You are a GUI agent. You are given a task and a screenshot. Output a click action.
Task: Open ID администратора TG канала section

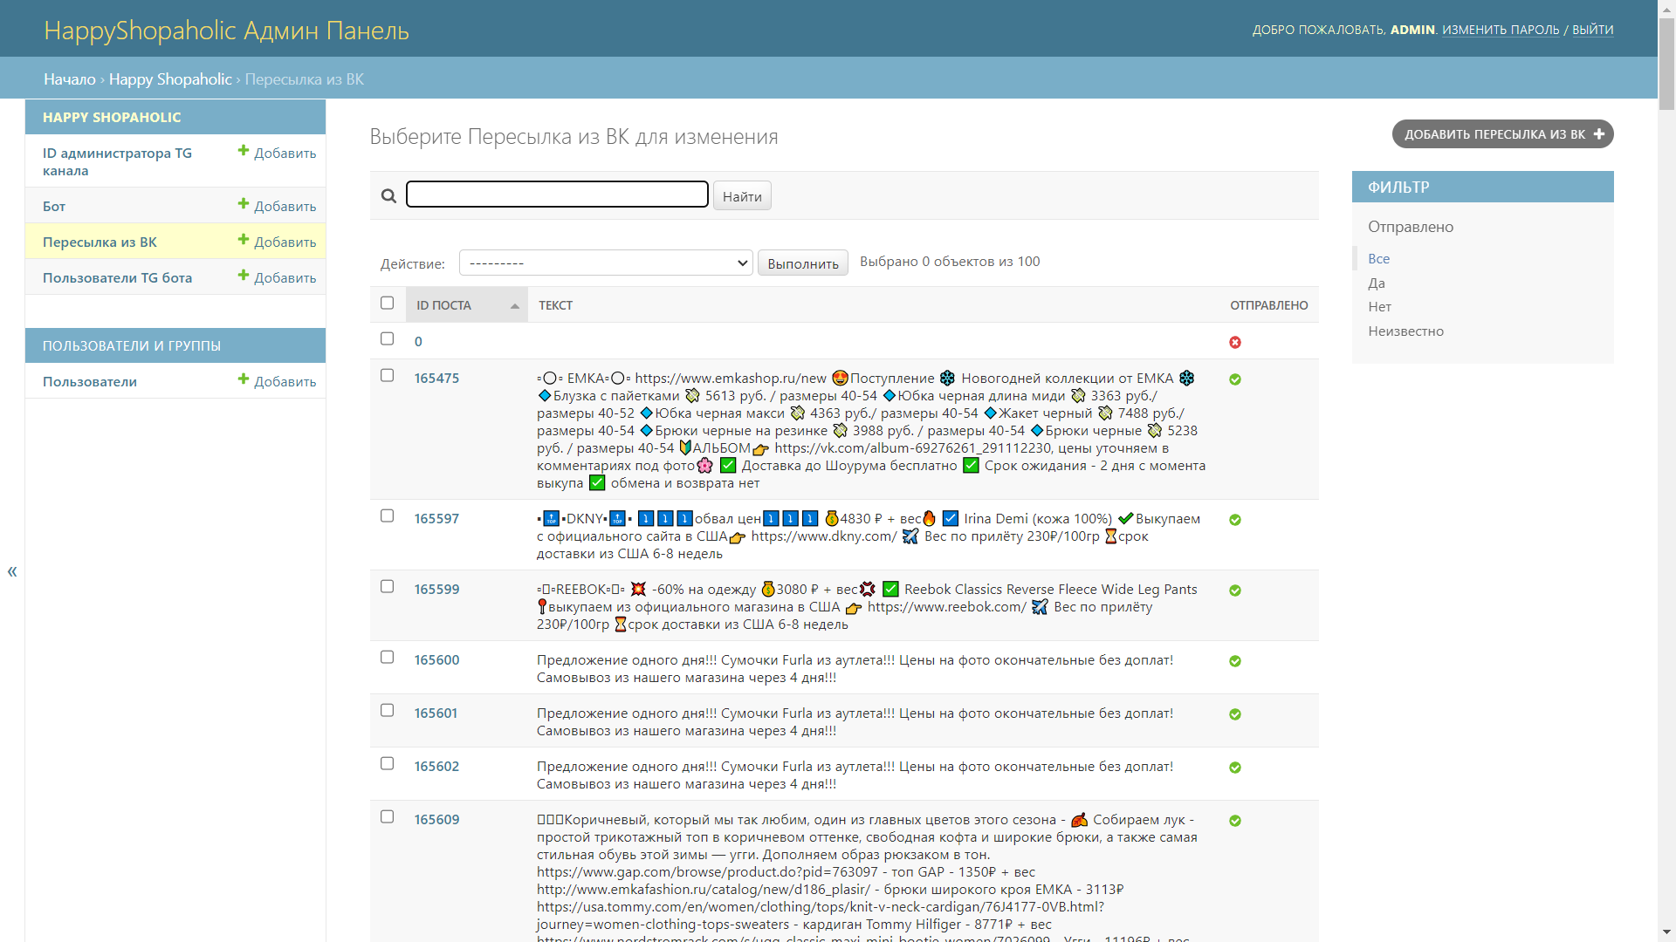[117, 161]
